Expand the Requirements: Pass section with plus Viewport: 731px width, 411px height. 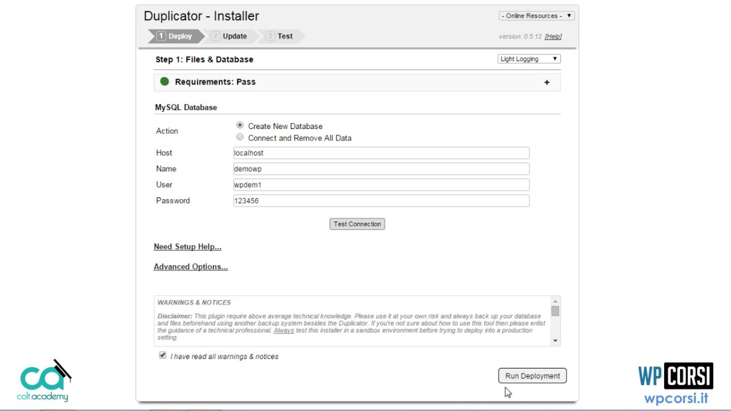[547, 82]
